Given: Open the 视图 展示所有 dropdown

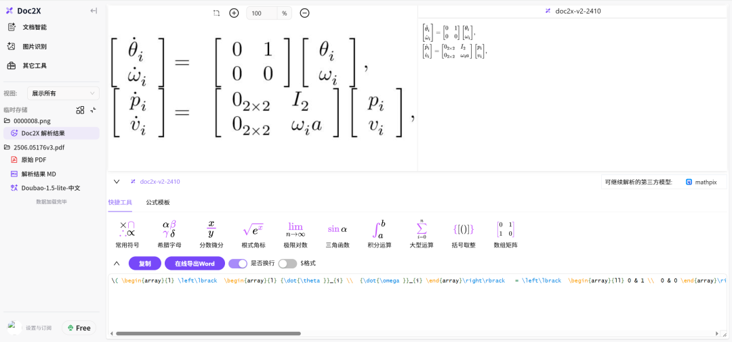Looking at the screenshot, I should tap(63, 93).
